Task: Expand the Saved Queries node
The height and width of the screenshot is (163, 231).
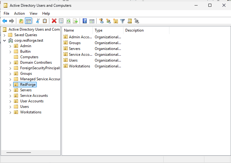Action: (4, 35)
